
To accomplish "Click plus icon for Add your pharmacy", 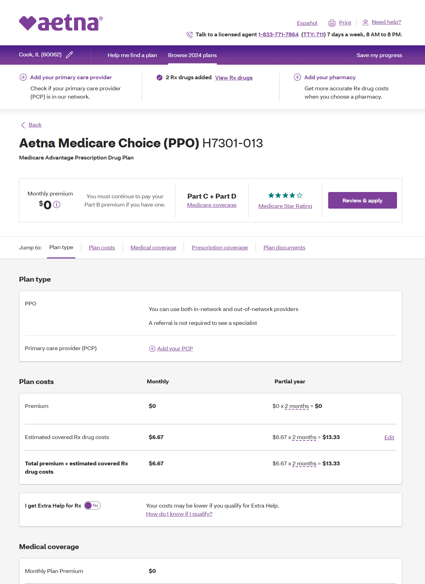I will click(297, 77).
